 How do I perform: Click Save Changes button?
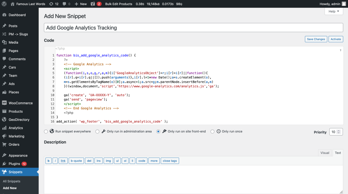click(316, 39)
